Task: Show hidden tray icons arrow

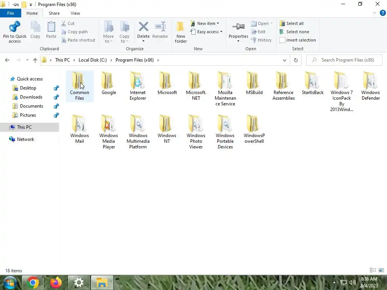Action: [x=334, y=282]
